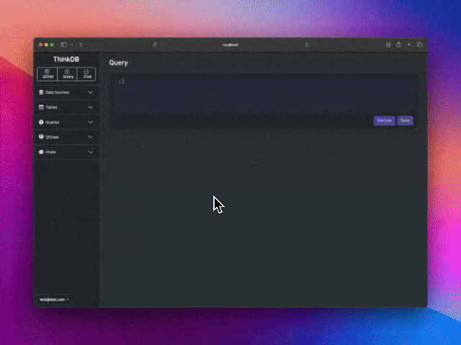Expand the QChats section chevron
This screenshot has width=461, height=345.
[91, 137]
